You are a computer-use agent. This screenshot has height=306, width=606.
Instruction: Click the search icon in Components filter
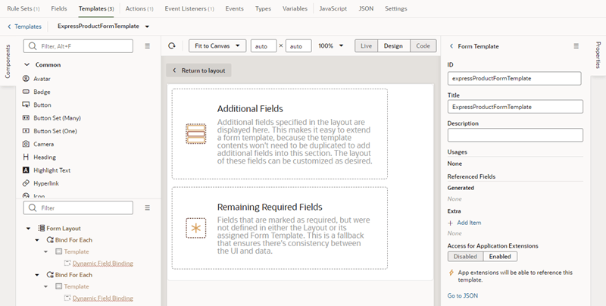pos(33,46)
